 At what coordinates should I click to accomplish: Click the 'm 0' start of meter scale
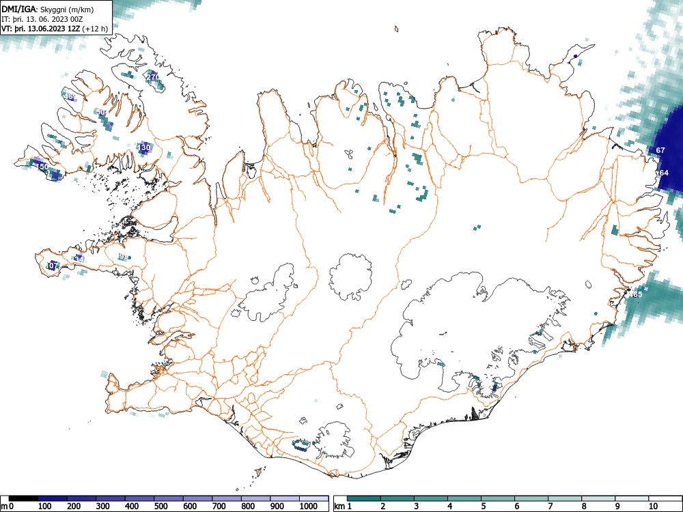click(x=7, y=507)
